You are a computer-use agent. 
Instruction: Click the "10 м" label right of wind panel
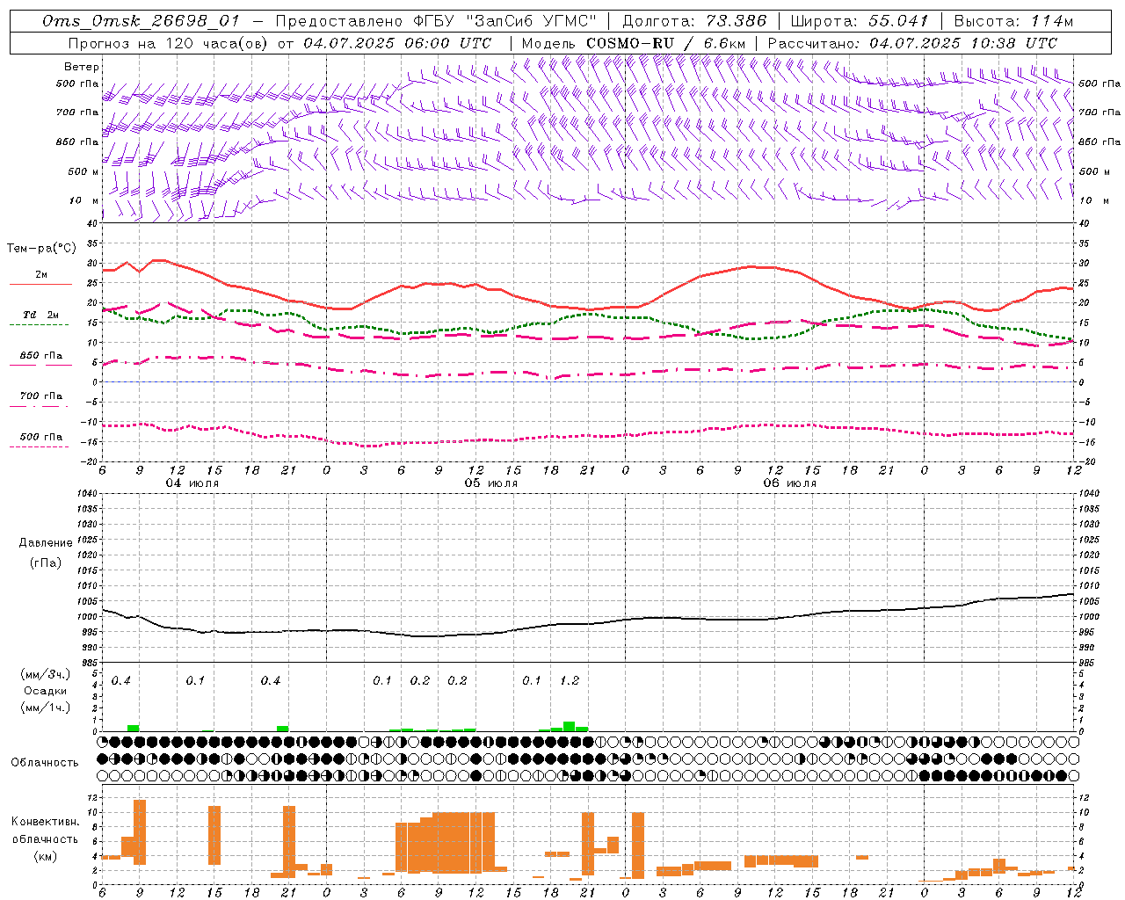click(1092, 200)
